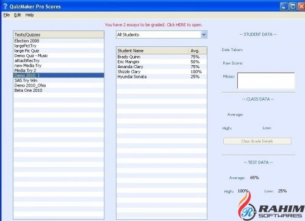The height and width of the screenshot is (221, 305).
Task: Maximize the QuizMaker Pro Scores window
Action: coord(293,7)
